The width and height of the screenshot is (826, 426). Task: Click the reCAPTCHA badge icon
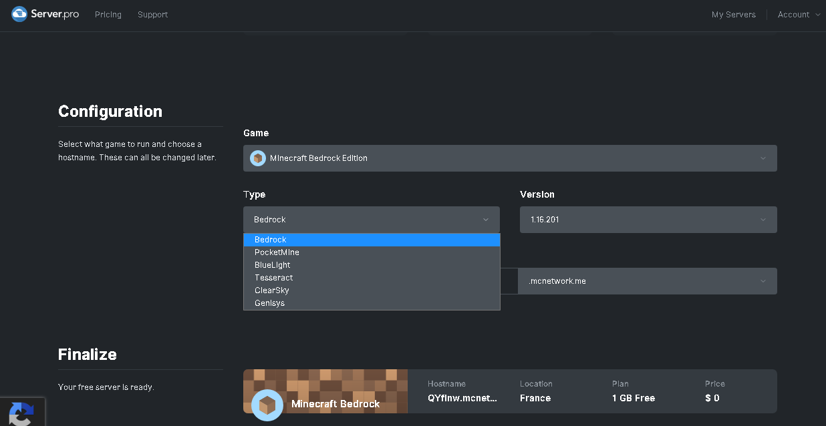point(21,413)
